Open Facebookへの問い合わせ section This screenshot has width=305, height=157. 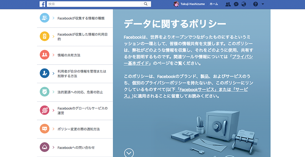[76, 148]
